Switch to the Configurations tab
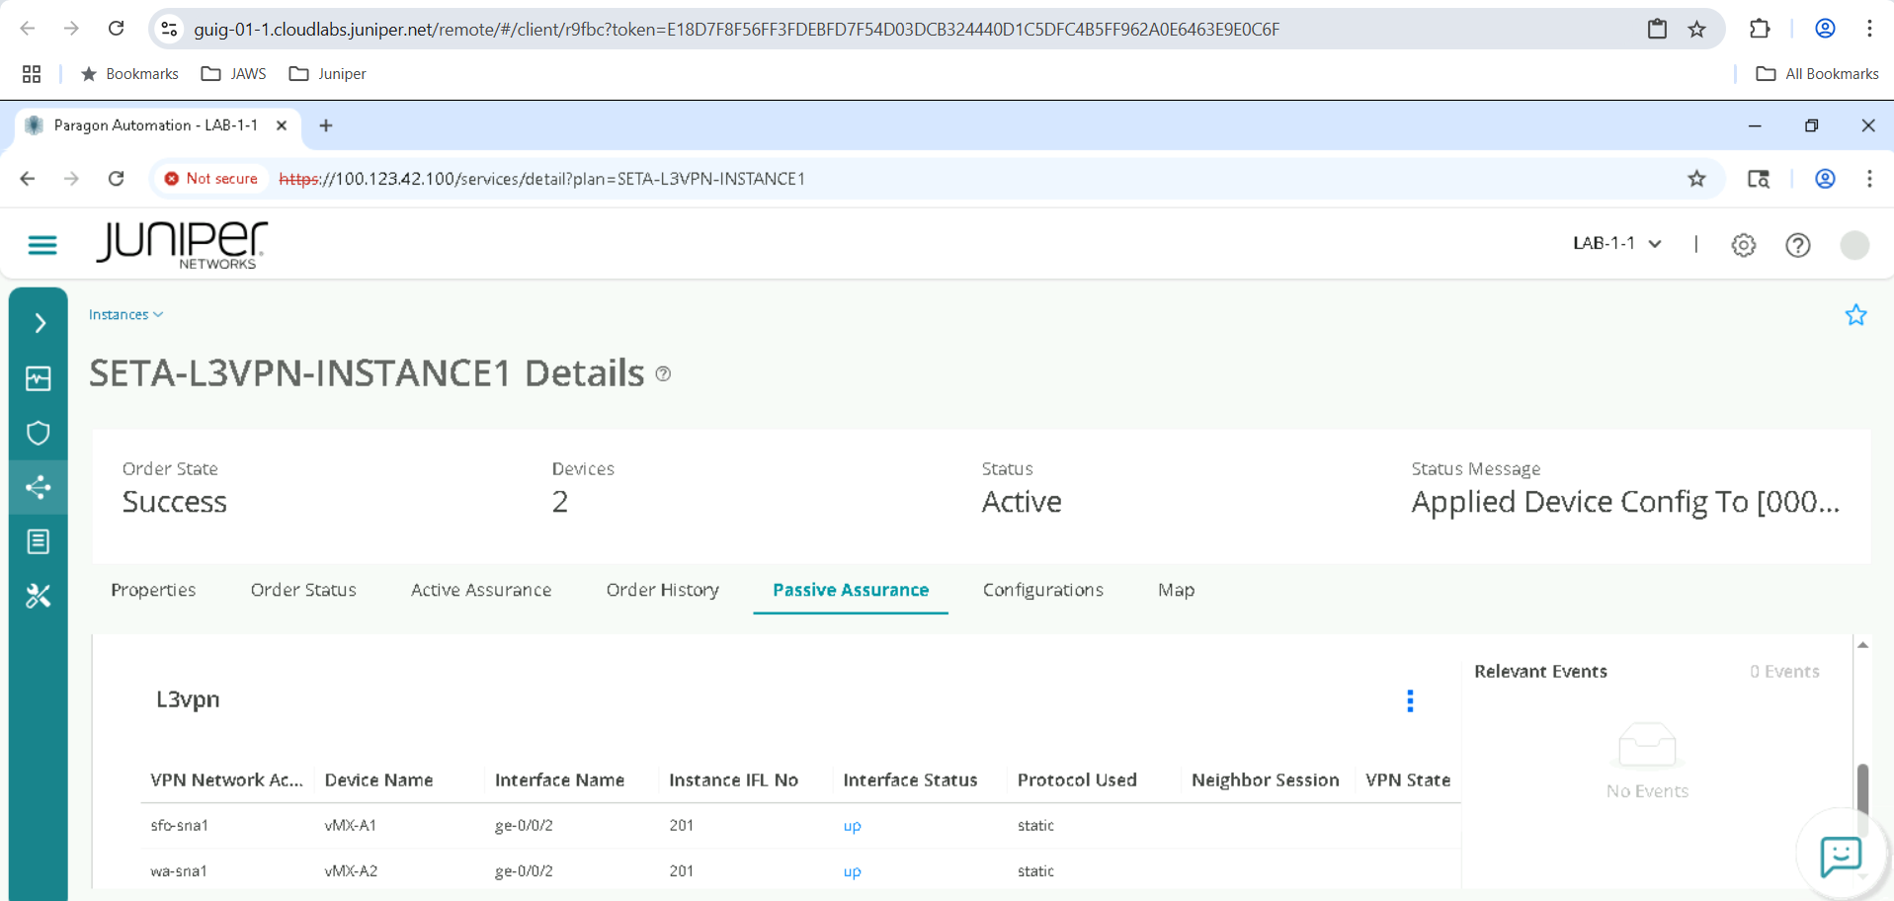 [x=1042, y=590]
